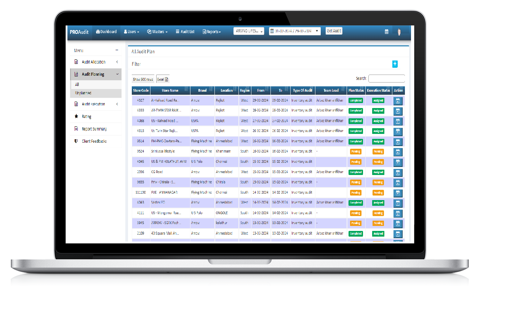This screenshot has width=507, height=334.
Task: Open Rating from the sidebar
Action: pyautogui.click(x=86, y=117)
